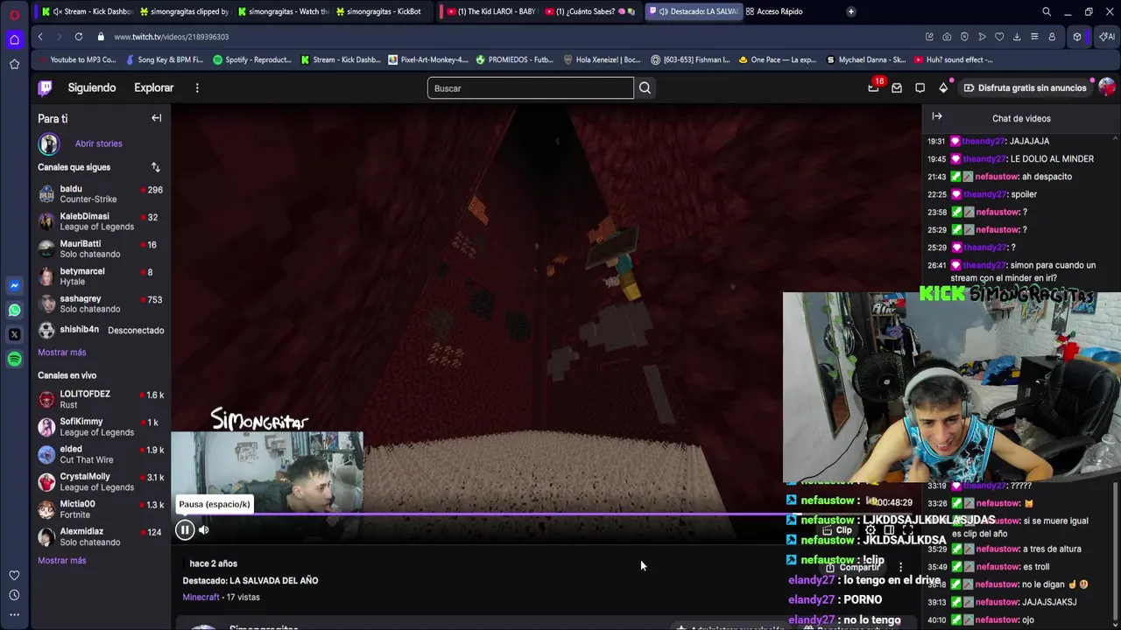Collapse the Chat de videos panel

(x=937, y=116)
